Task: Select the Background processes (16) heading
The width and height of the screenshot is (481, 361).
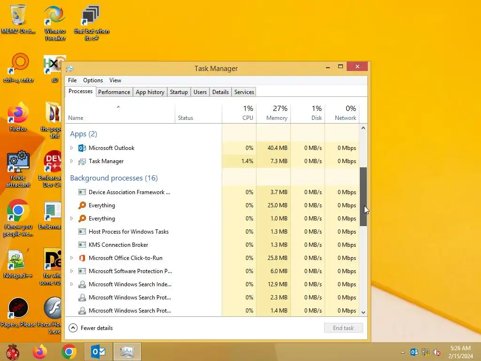Action: 114,178
